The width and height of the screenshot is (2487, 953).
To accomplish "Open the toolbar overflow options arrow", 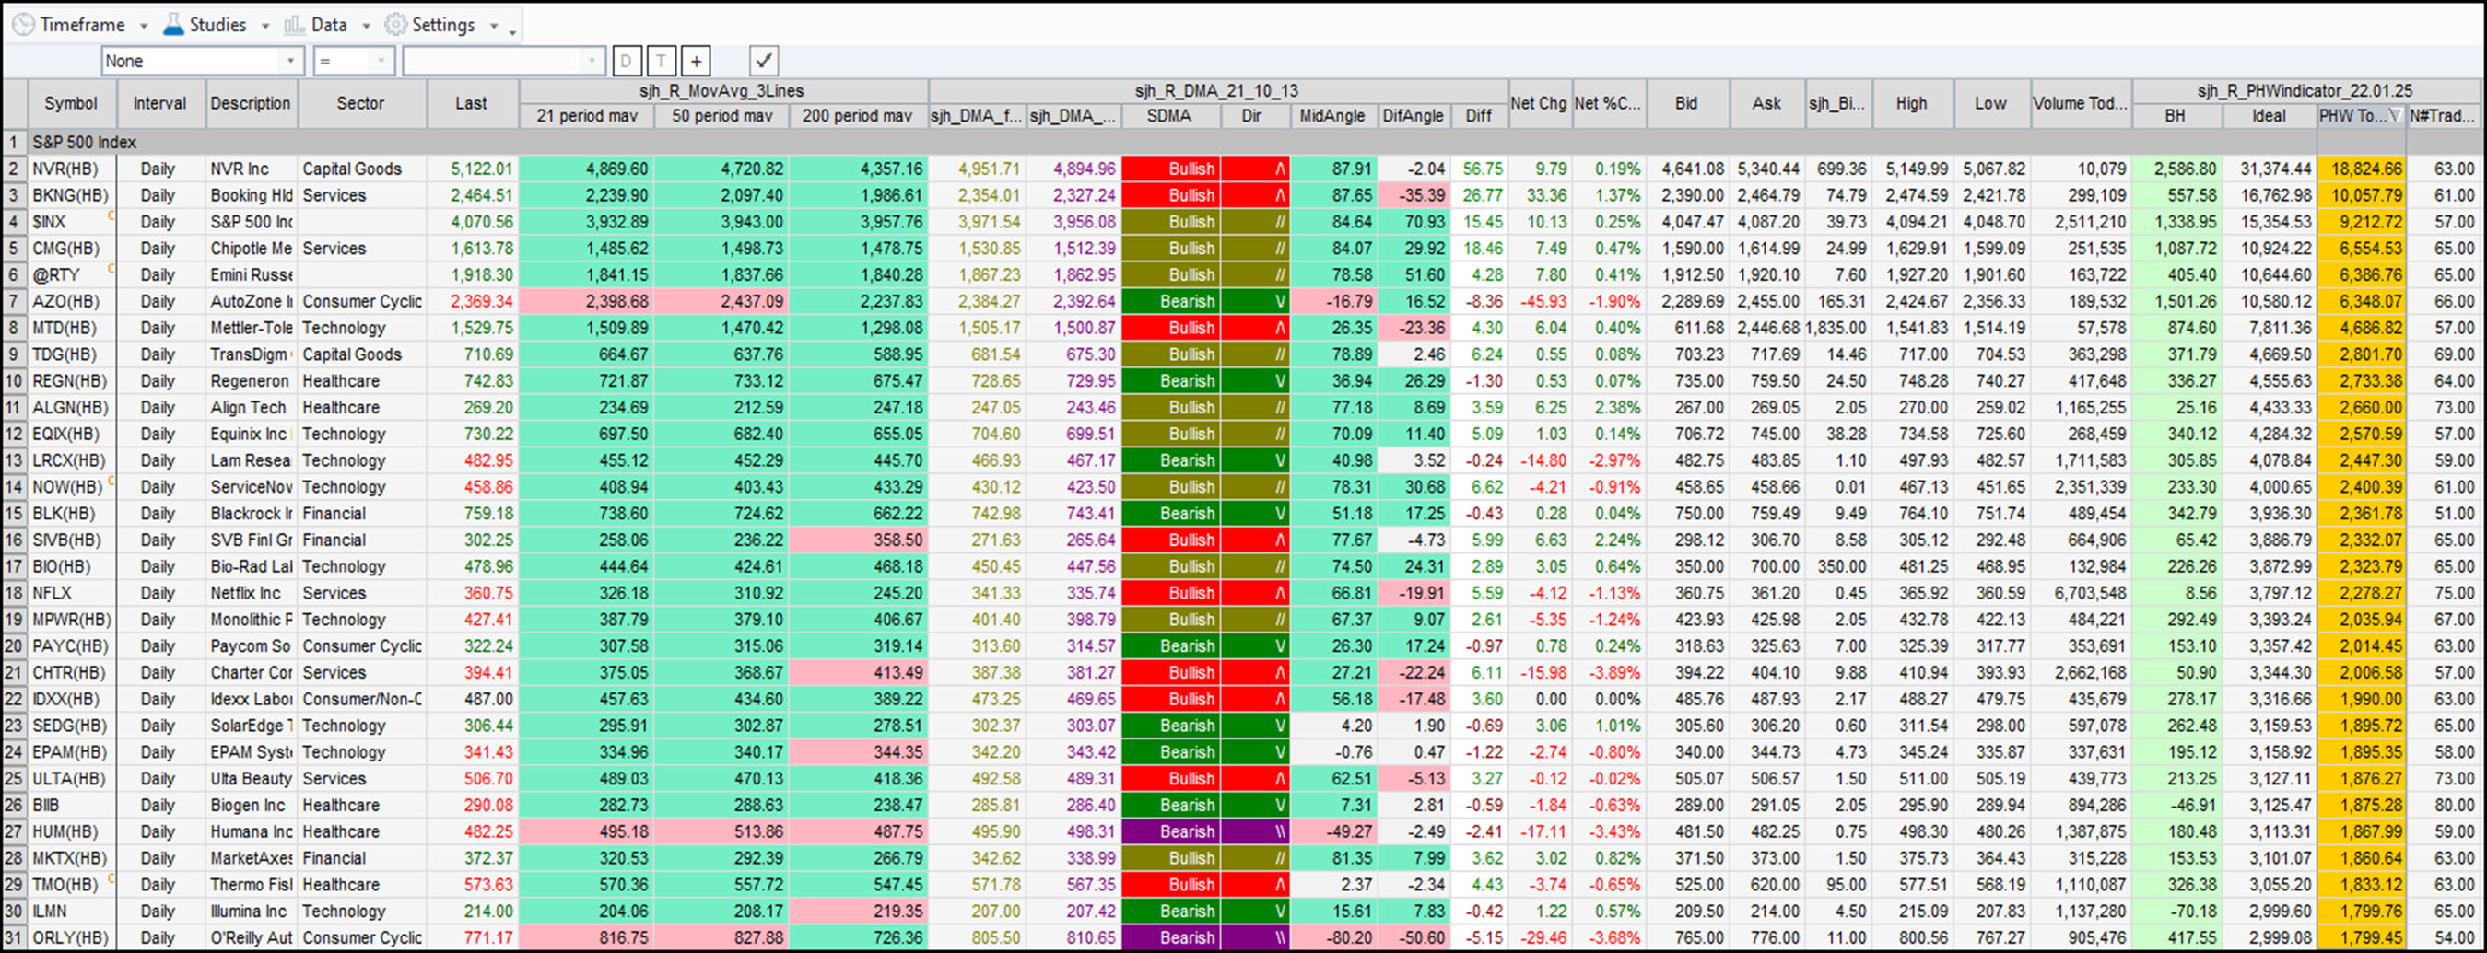I will (512, 33).
